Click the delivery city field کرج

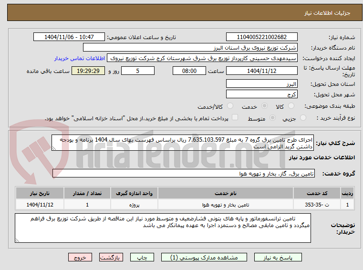[261, 94]
